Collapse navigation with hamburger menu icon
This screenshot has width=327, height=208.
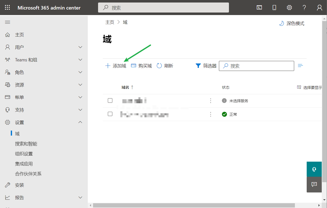click(8, 22)
